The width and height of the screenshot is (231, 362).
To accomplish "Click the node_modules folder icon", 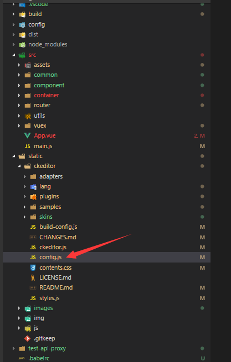I will click(x=22, y=45).
